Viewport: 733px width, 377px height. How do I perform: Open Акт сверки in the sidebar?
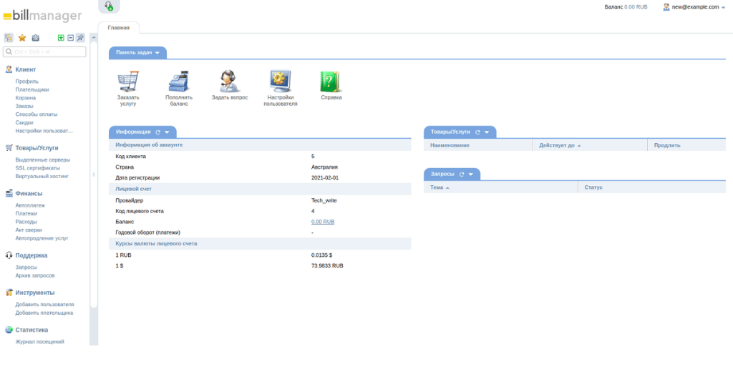tap(29, 230)
